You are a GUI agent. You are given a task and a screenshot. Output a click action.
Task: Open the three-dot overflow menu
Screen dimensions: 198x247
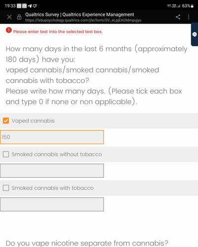tap(189, 17)
